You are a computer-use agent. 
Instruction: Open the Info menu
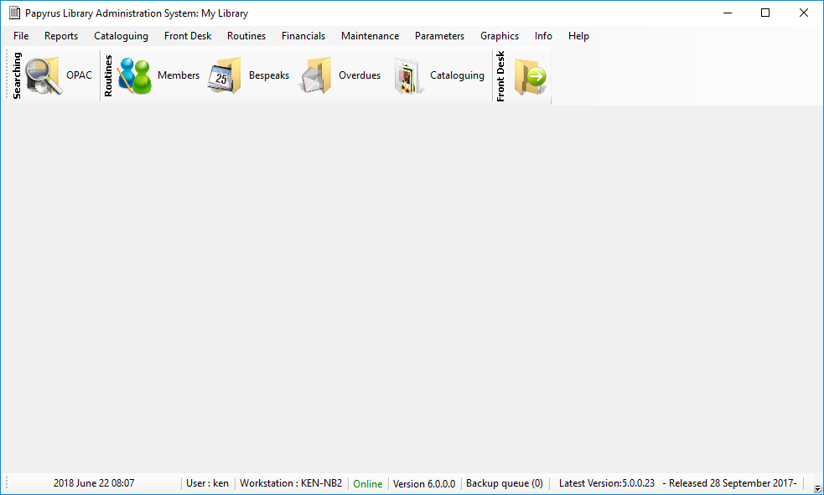coord(543,36)
